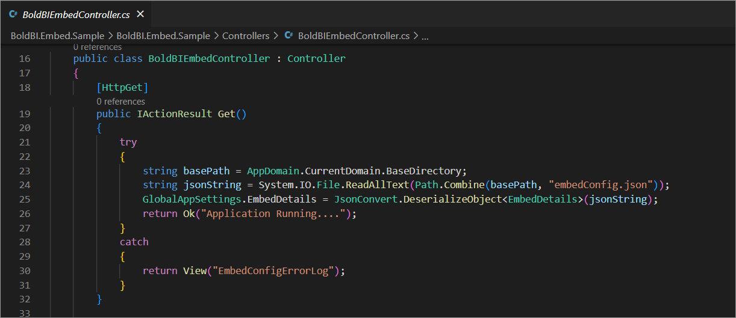Viewport: 736px width, 318px height.
Task: Open BoldBIEmbedController.cs breadcrumb segment
Action: pos(354,36)
